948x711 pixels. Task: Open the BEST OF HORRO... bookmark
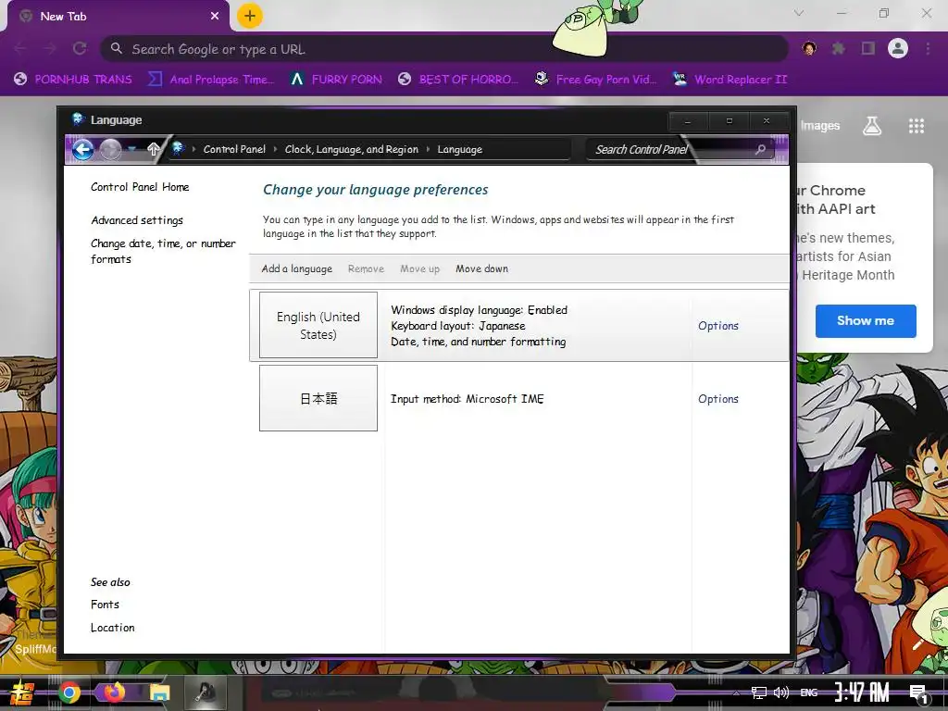pos(457,80)
